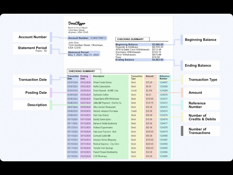Select the highlighted Ending Balance $4,083.56 row
The width and height of the screenshot is (233, 175).
140,60
